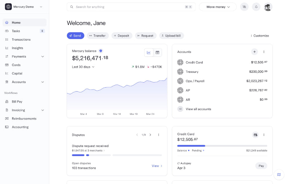Open Disputes card three-dot menu

click(158, 135)
